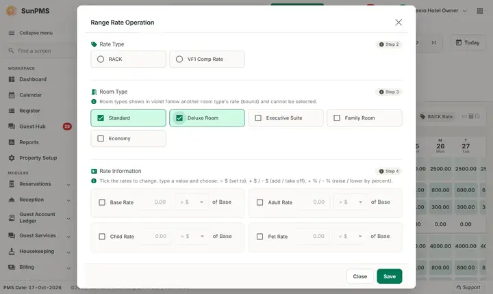Viewport: 493px width, 294px height.
Task: Click the Reservations module icon
Action: pos(12,184)
